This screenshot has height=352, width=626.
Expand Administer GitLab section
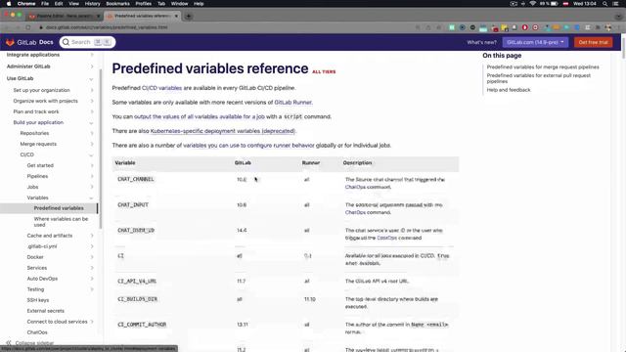[x=91, y=66]
